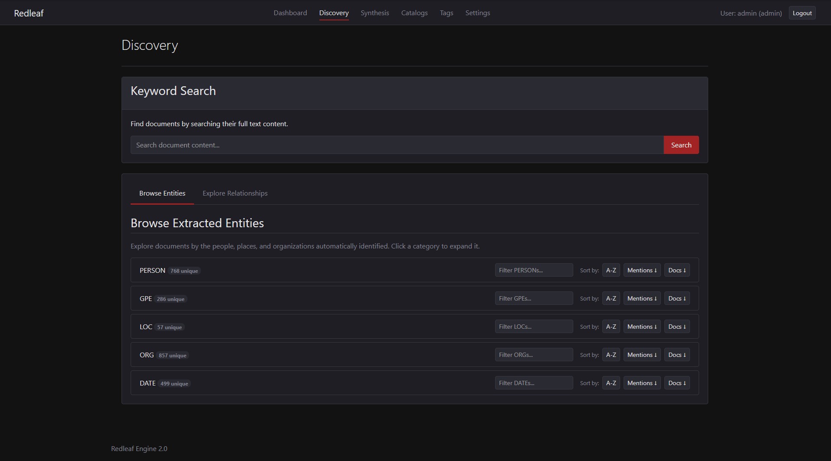
Task: Go to Catalogs in navigation
Action: (414, 13)
